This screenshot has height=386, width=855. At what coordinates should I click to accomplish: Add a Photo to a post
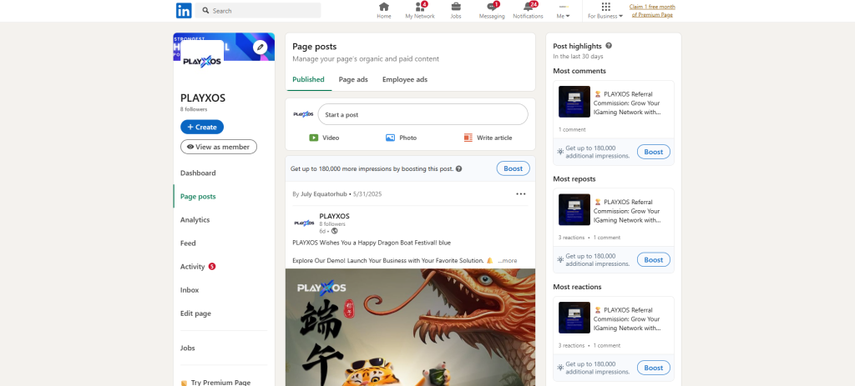click(402, 138)
